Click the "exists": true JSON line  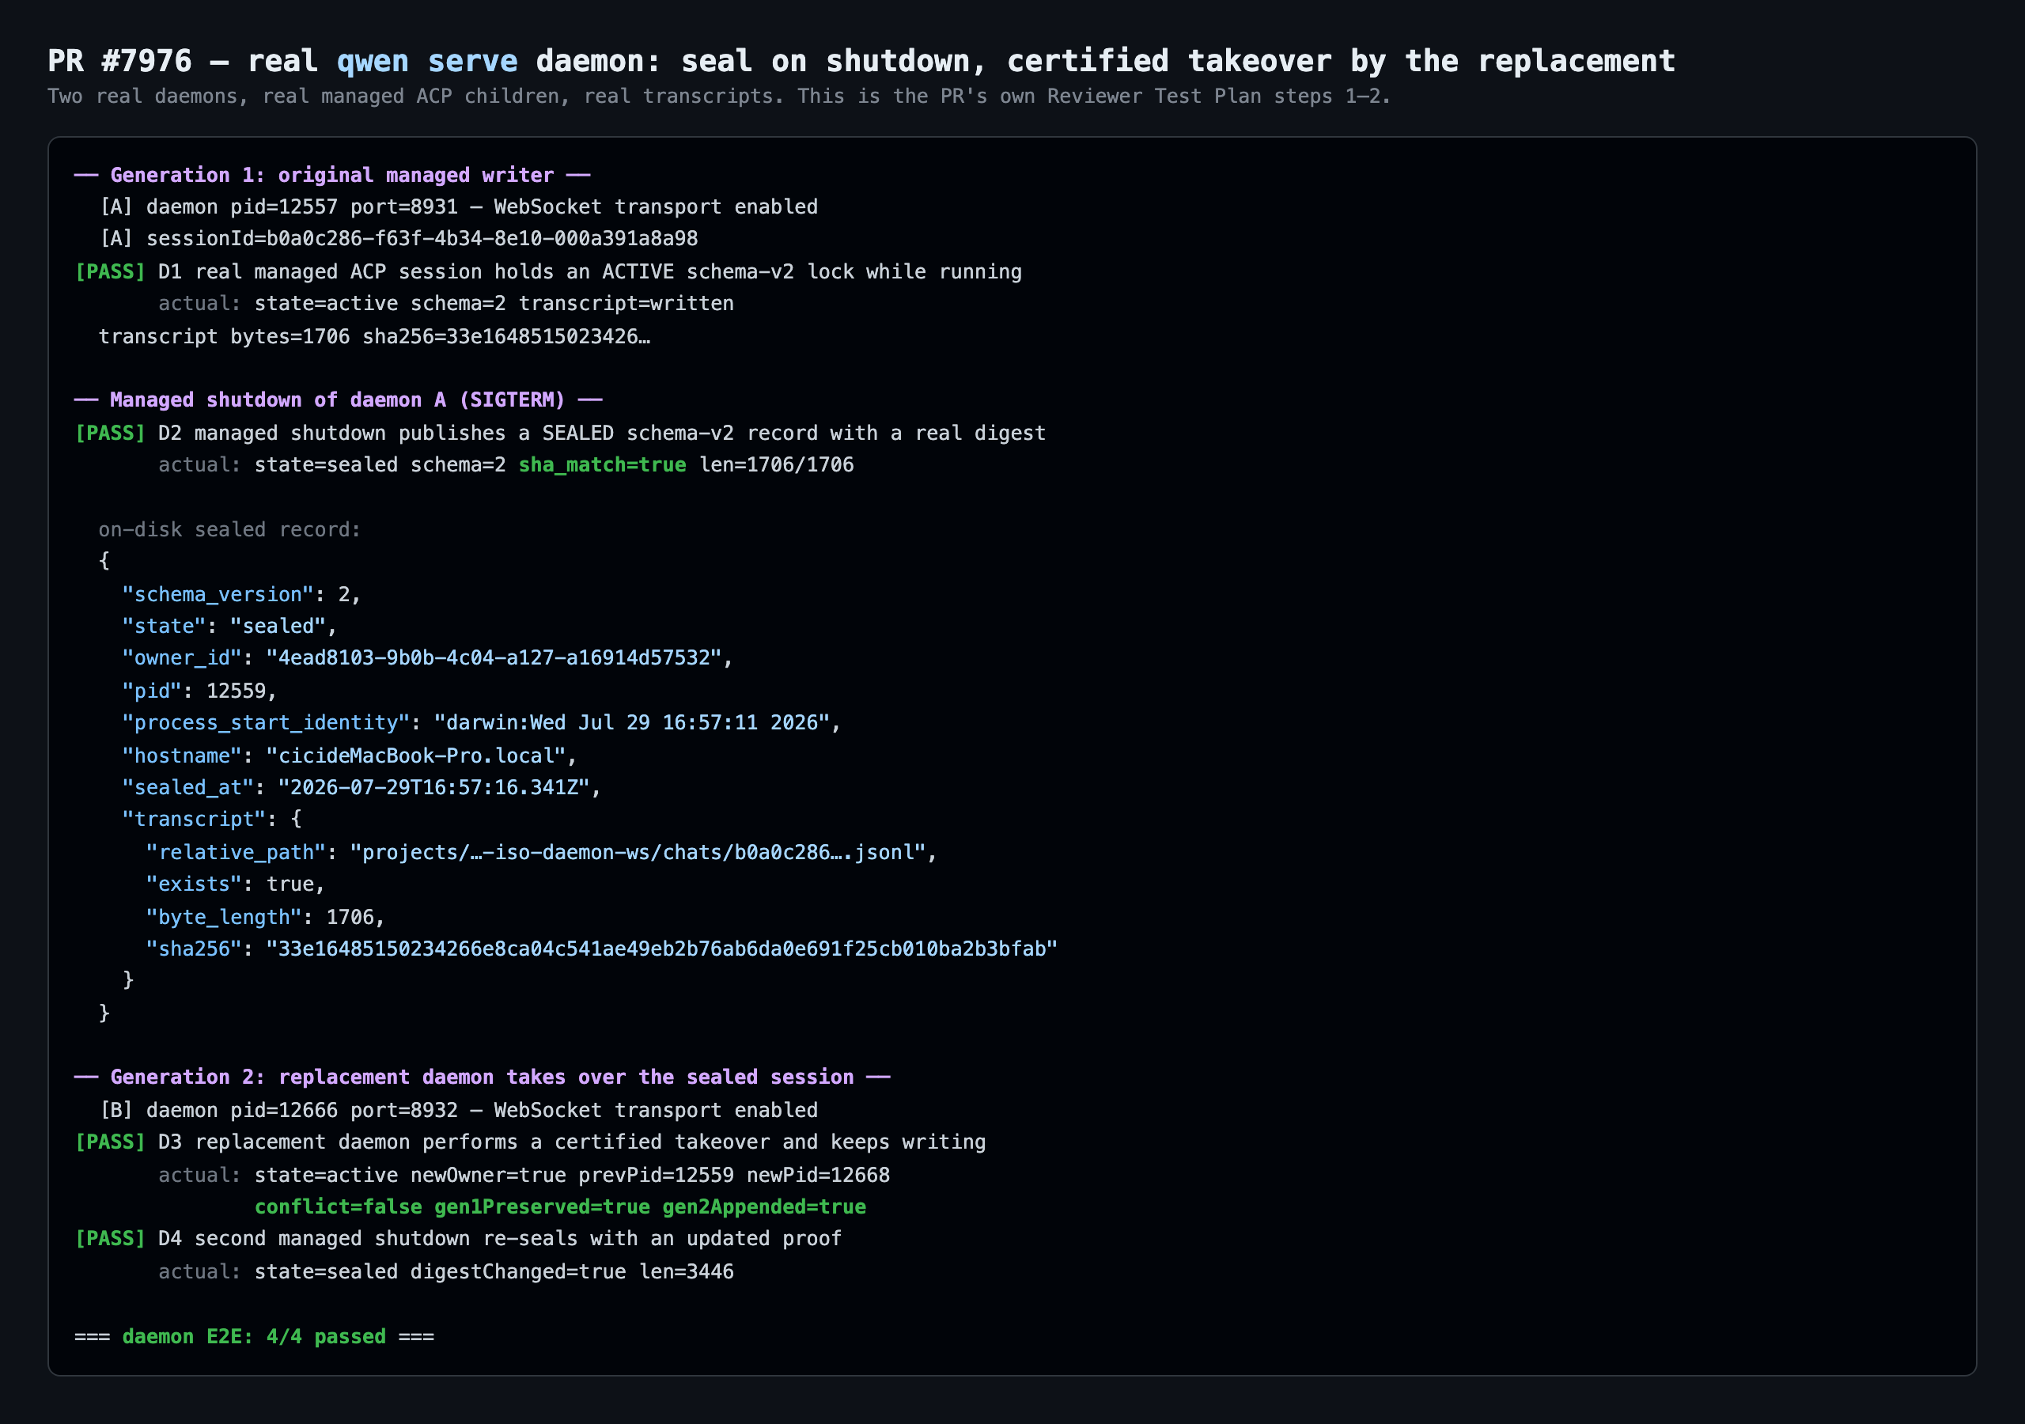237,884
